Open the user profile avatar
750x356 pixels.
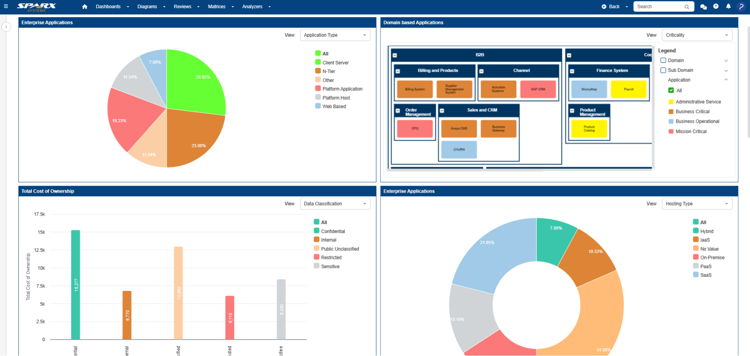coord(741,7)
